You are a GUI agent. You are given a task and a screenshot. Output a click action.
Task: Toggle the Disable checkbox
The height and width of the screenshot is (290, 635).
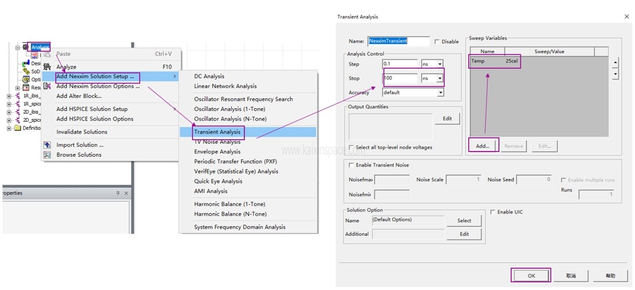pos(437,42)
